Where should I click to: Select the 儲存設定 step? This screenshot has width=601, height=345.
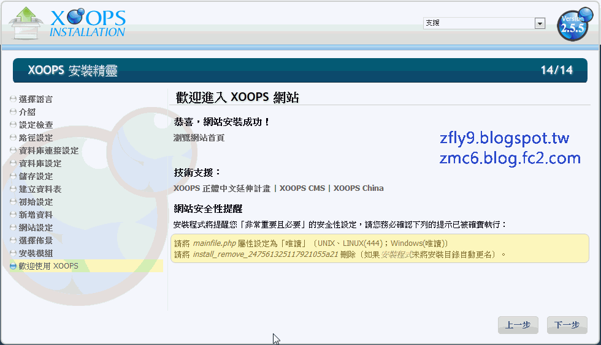[x=36, y=176]
